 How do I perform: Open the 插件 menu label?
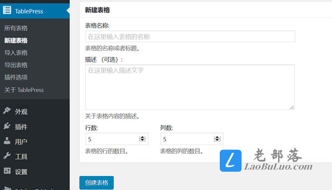coord(21,127)
